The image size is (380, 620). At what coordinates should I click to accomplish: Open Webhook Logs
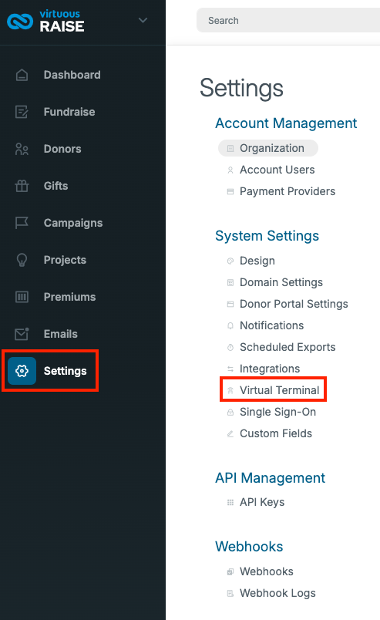point(277,594)
